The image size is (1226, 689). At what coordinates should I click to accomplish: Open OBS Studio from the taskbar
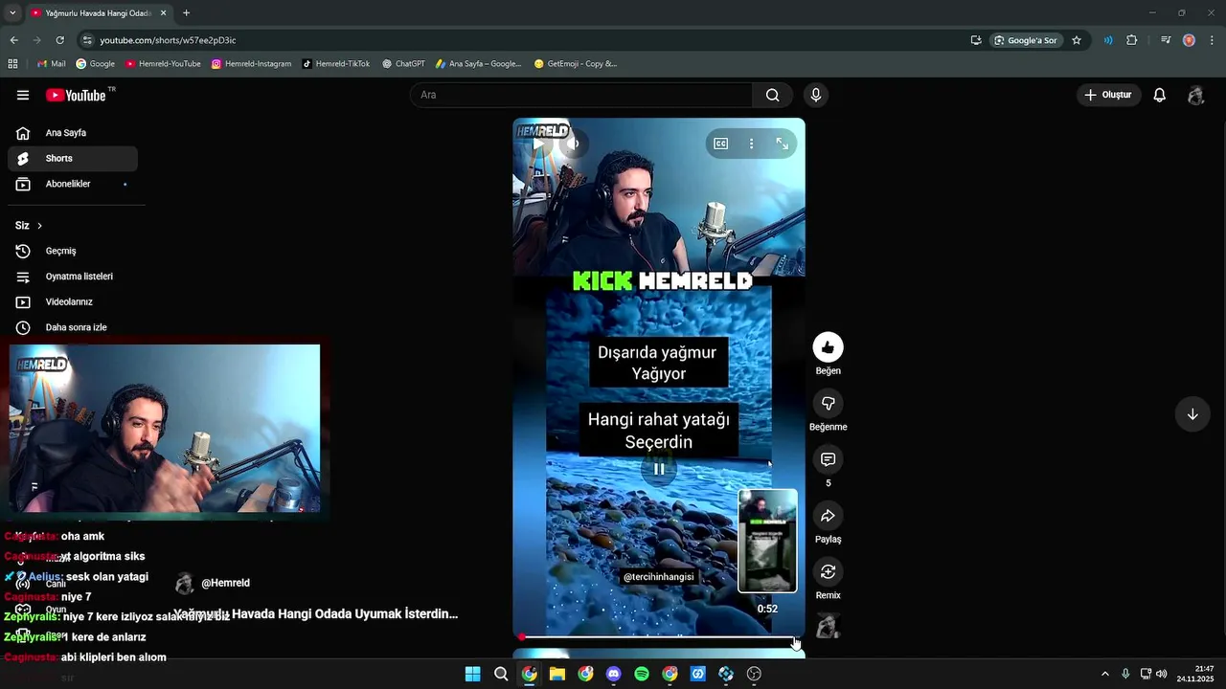(754, 674)
